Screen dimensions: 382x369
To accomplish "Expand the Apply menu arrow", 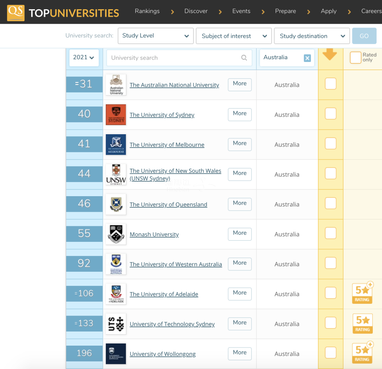I will pyautogui.click(x=349, y=12).
